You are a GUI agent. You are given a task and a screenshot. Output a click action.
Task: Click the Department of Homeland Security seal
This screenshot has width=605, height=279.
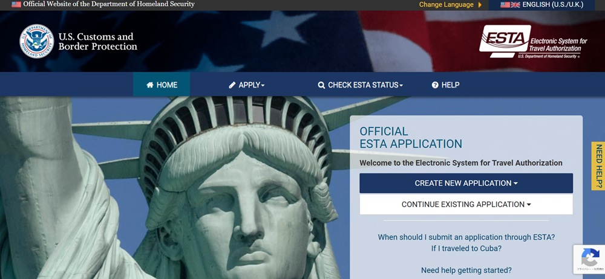pyautogui.click(x=36, y=41)
